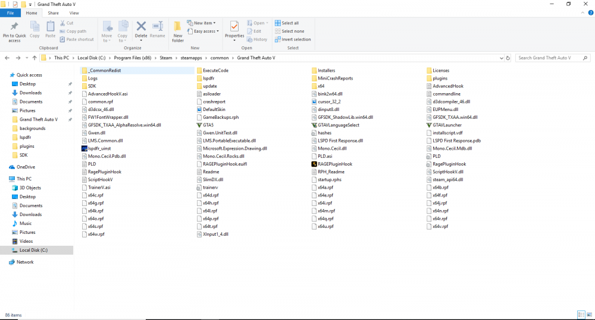Select Quick access in navigation pane
595x320 pixels.
click(29, 75)
